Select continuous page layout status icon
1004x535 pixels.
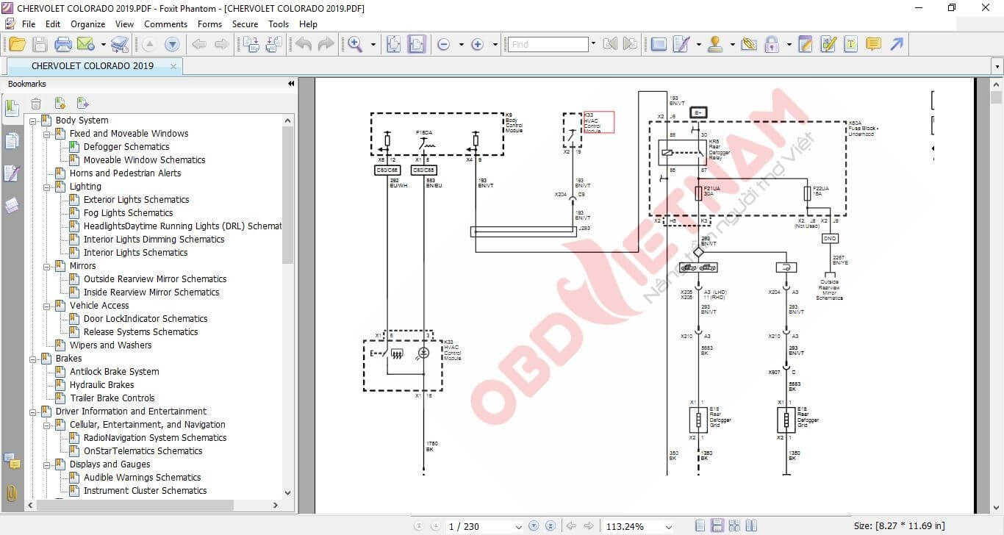717,526
